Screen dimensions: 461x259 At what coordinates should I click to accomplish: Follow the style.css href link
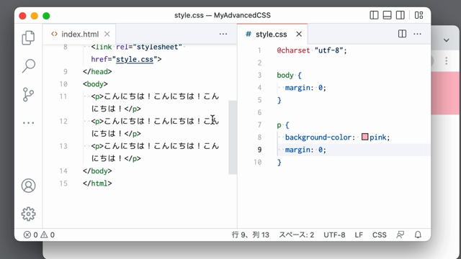coord(135,59)
